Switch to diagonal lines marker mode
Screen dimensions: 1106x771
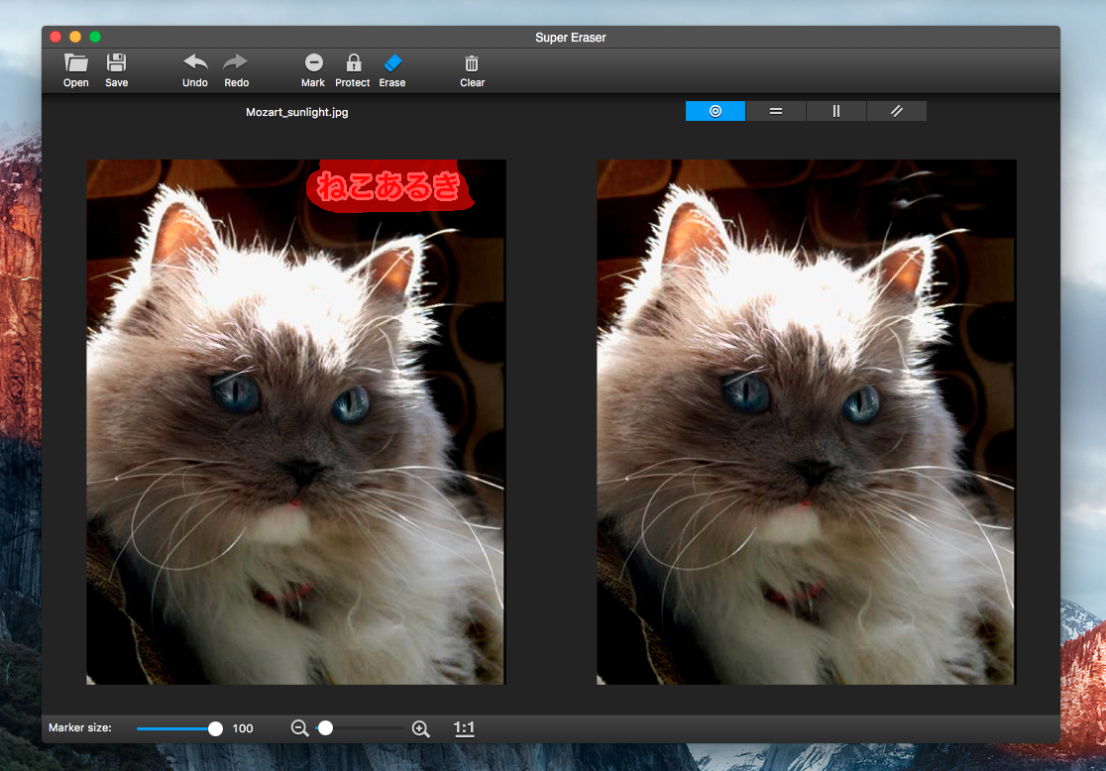897,111
